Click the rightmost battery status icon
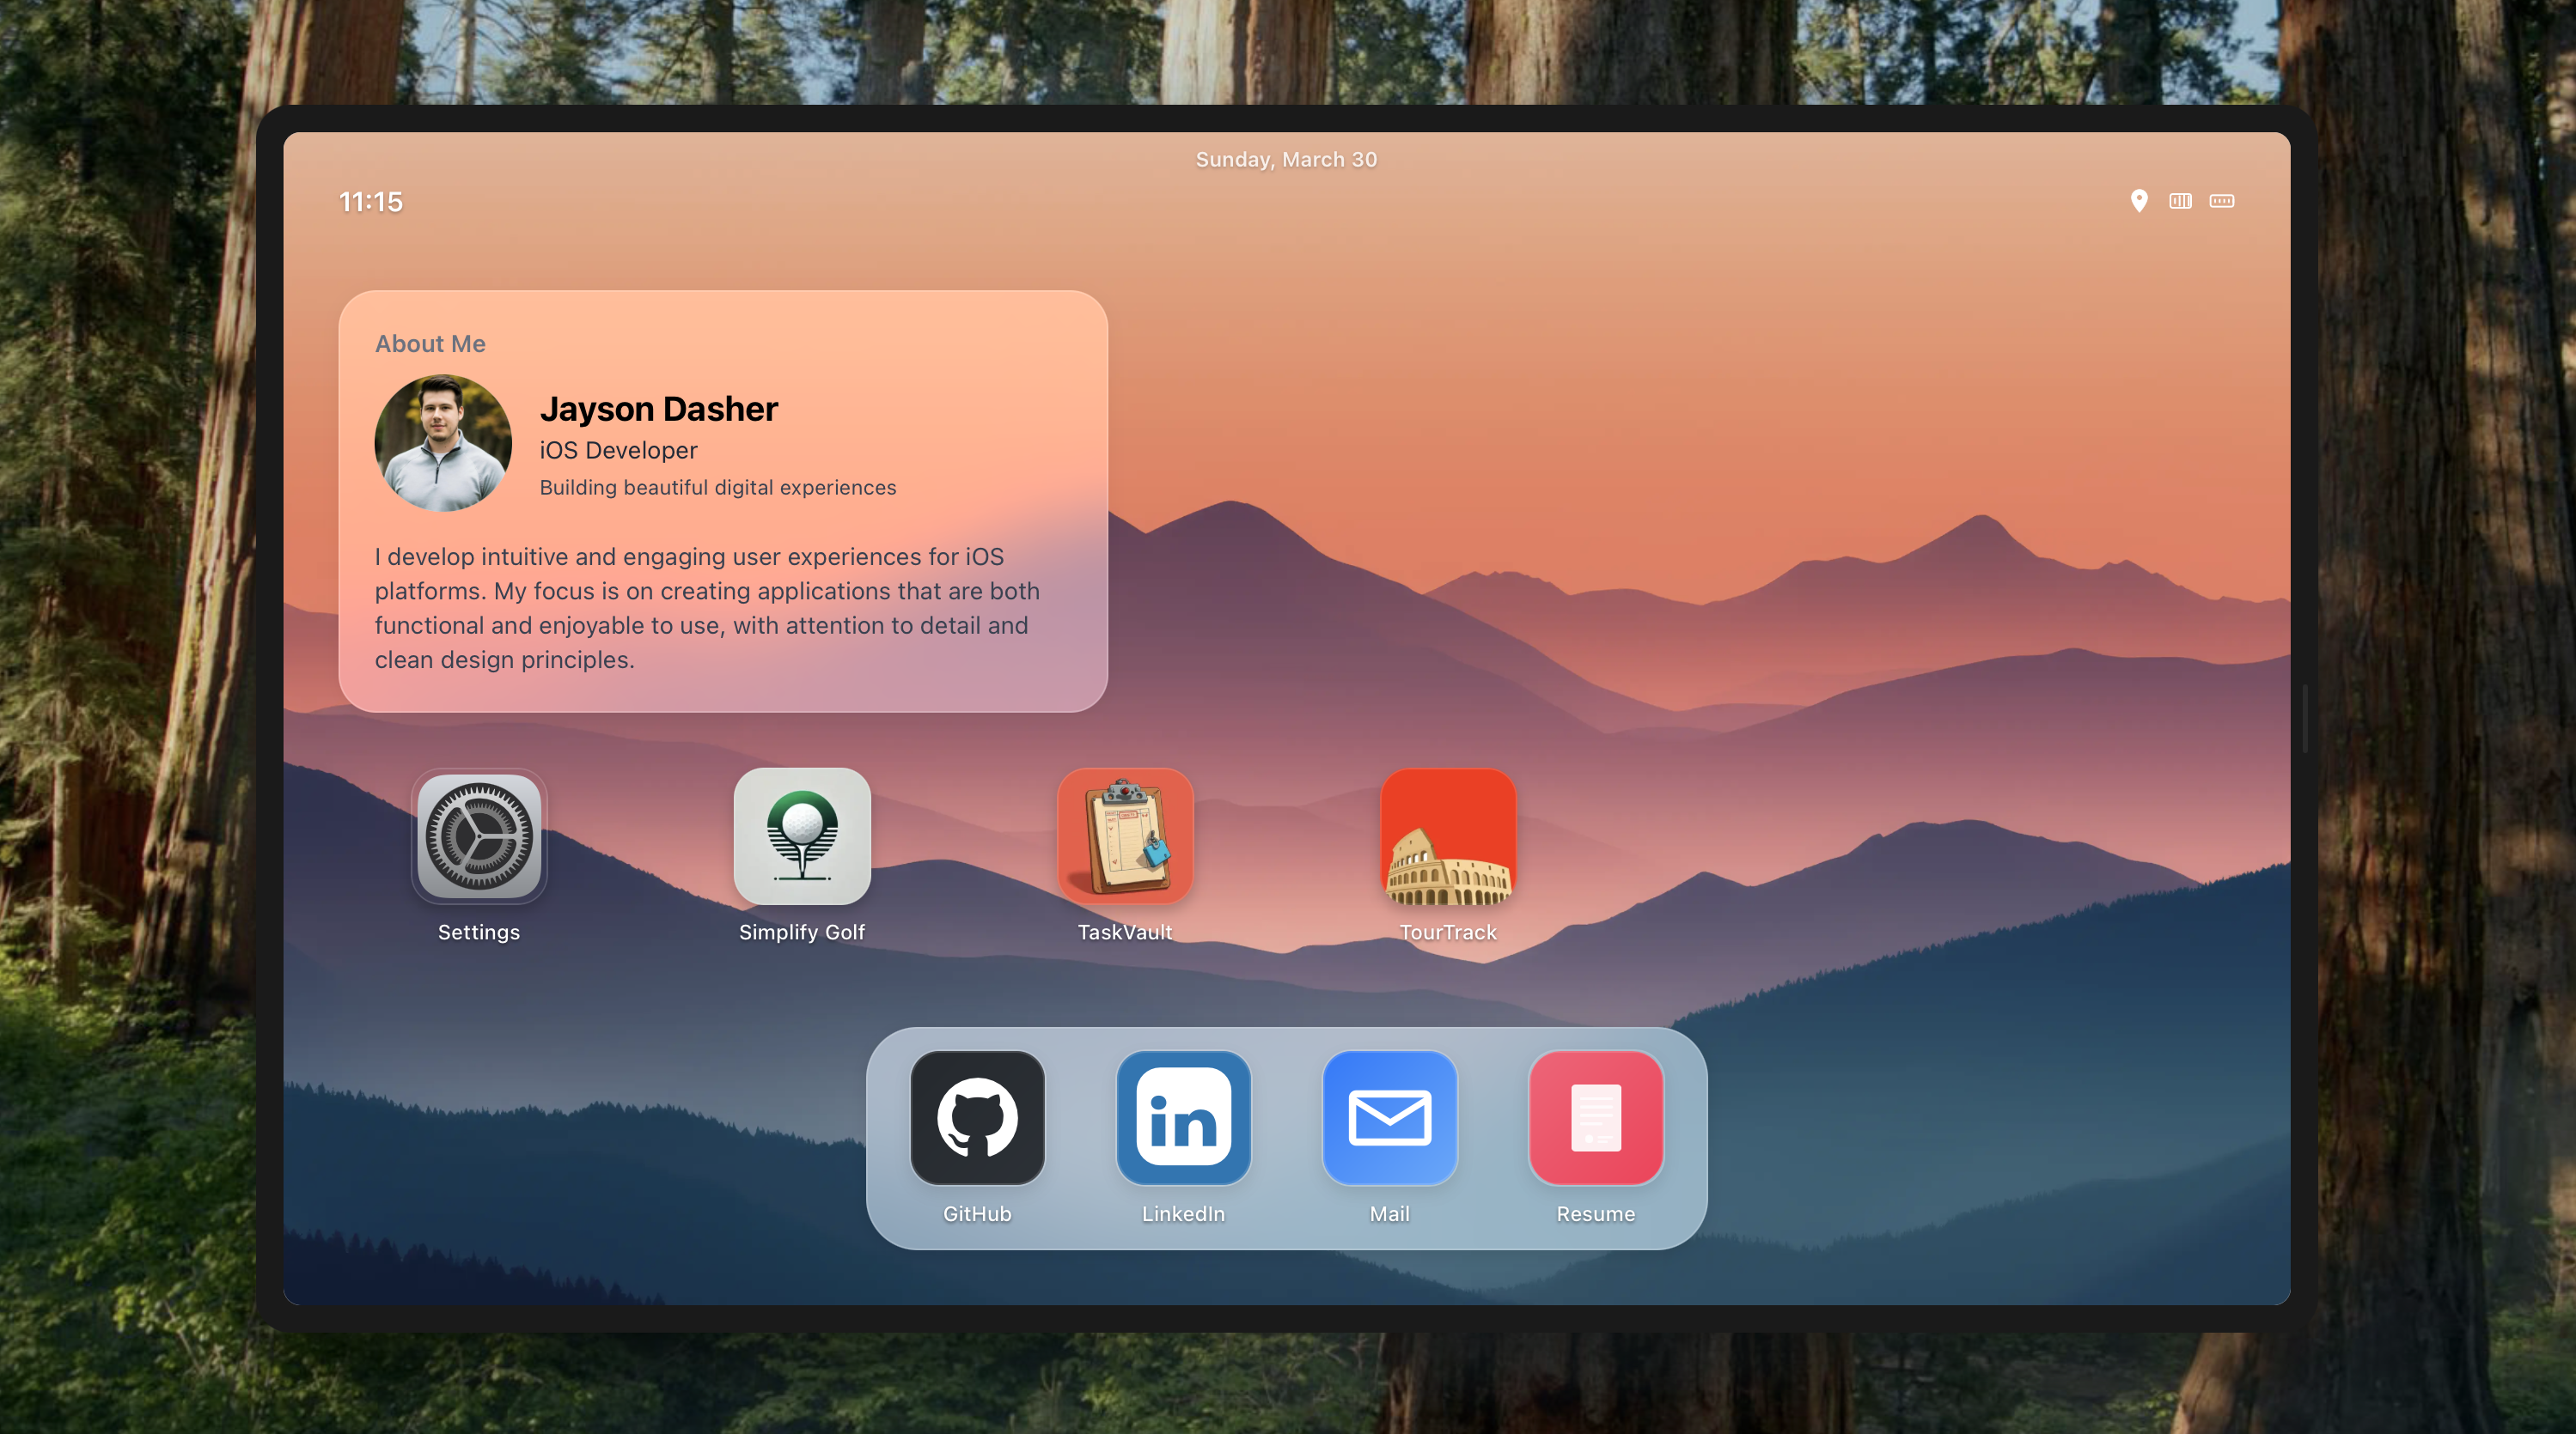This screenshot has height=1434, width=2576. (x=2222, y=201)
